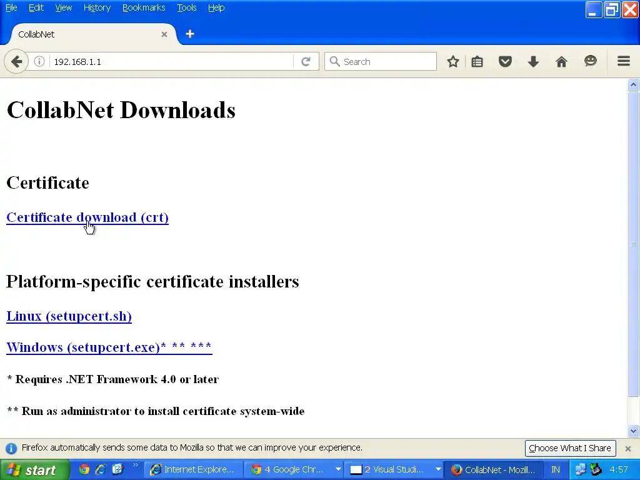Click the Certificate download (crt) link
This screenshot has width=640, height=480.
tap(87, 217)
